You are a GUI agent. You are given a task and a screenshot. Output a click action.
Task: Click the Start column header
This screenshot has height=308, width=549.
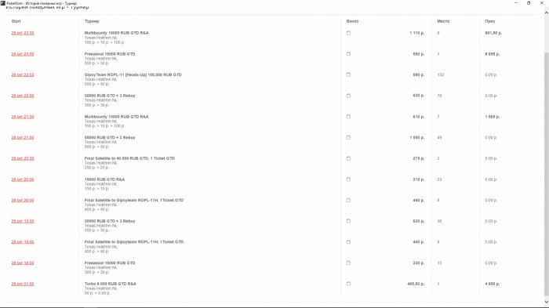click(x=16, y=21)
